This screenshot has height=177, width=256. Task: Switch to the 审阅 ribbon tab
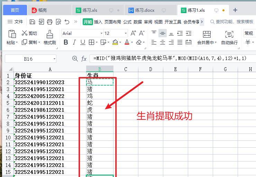pos(148,22)
